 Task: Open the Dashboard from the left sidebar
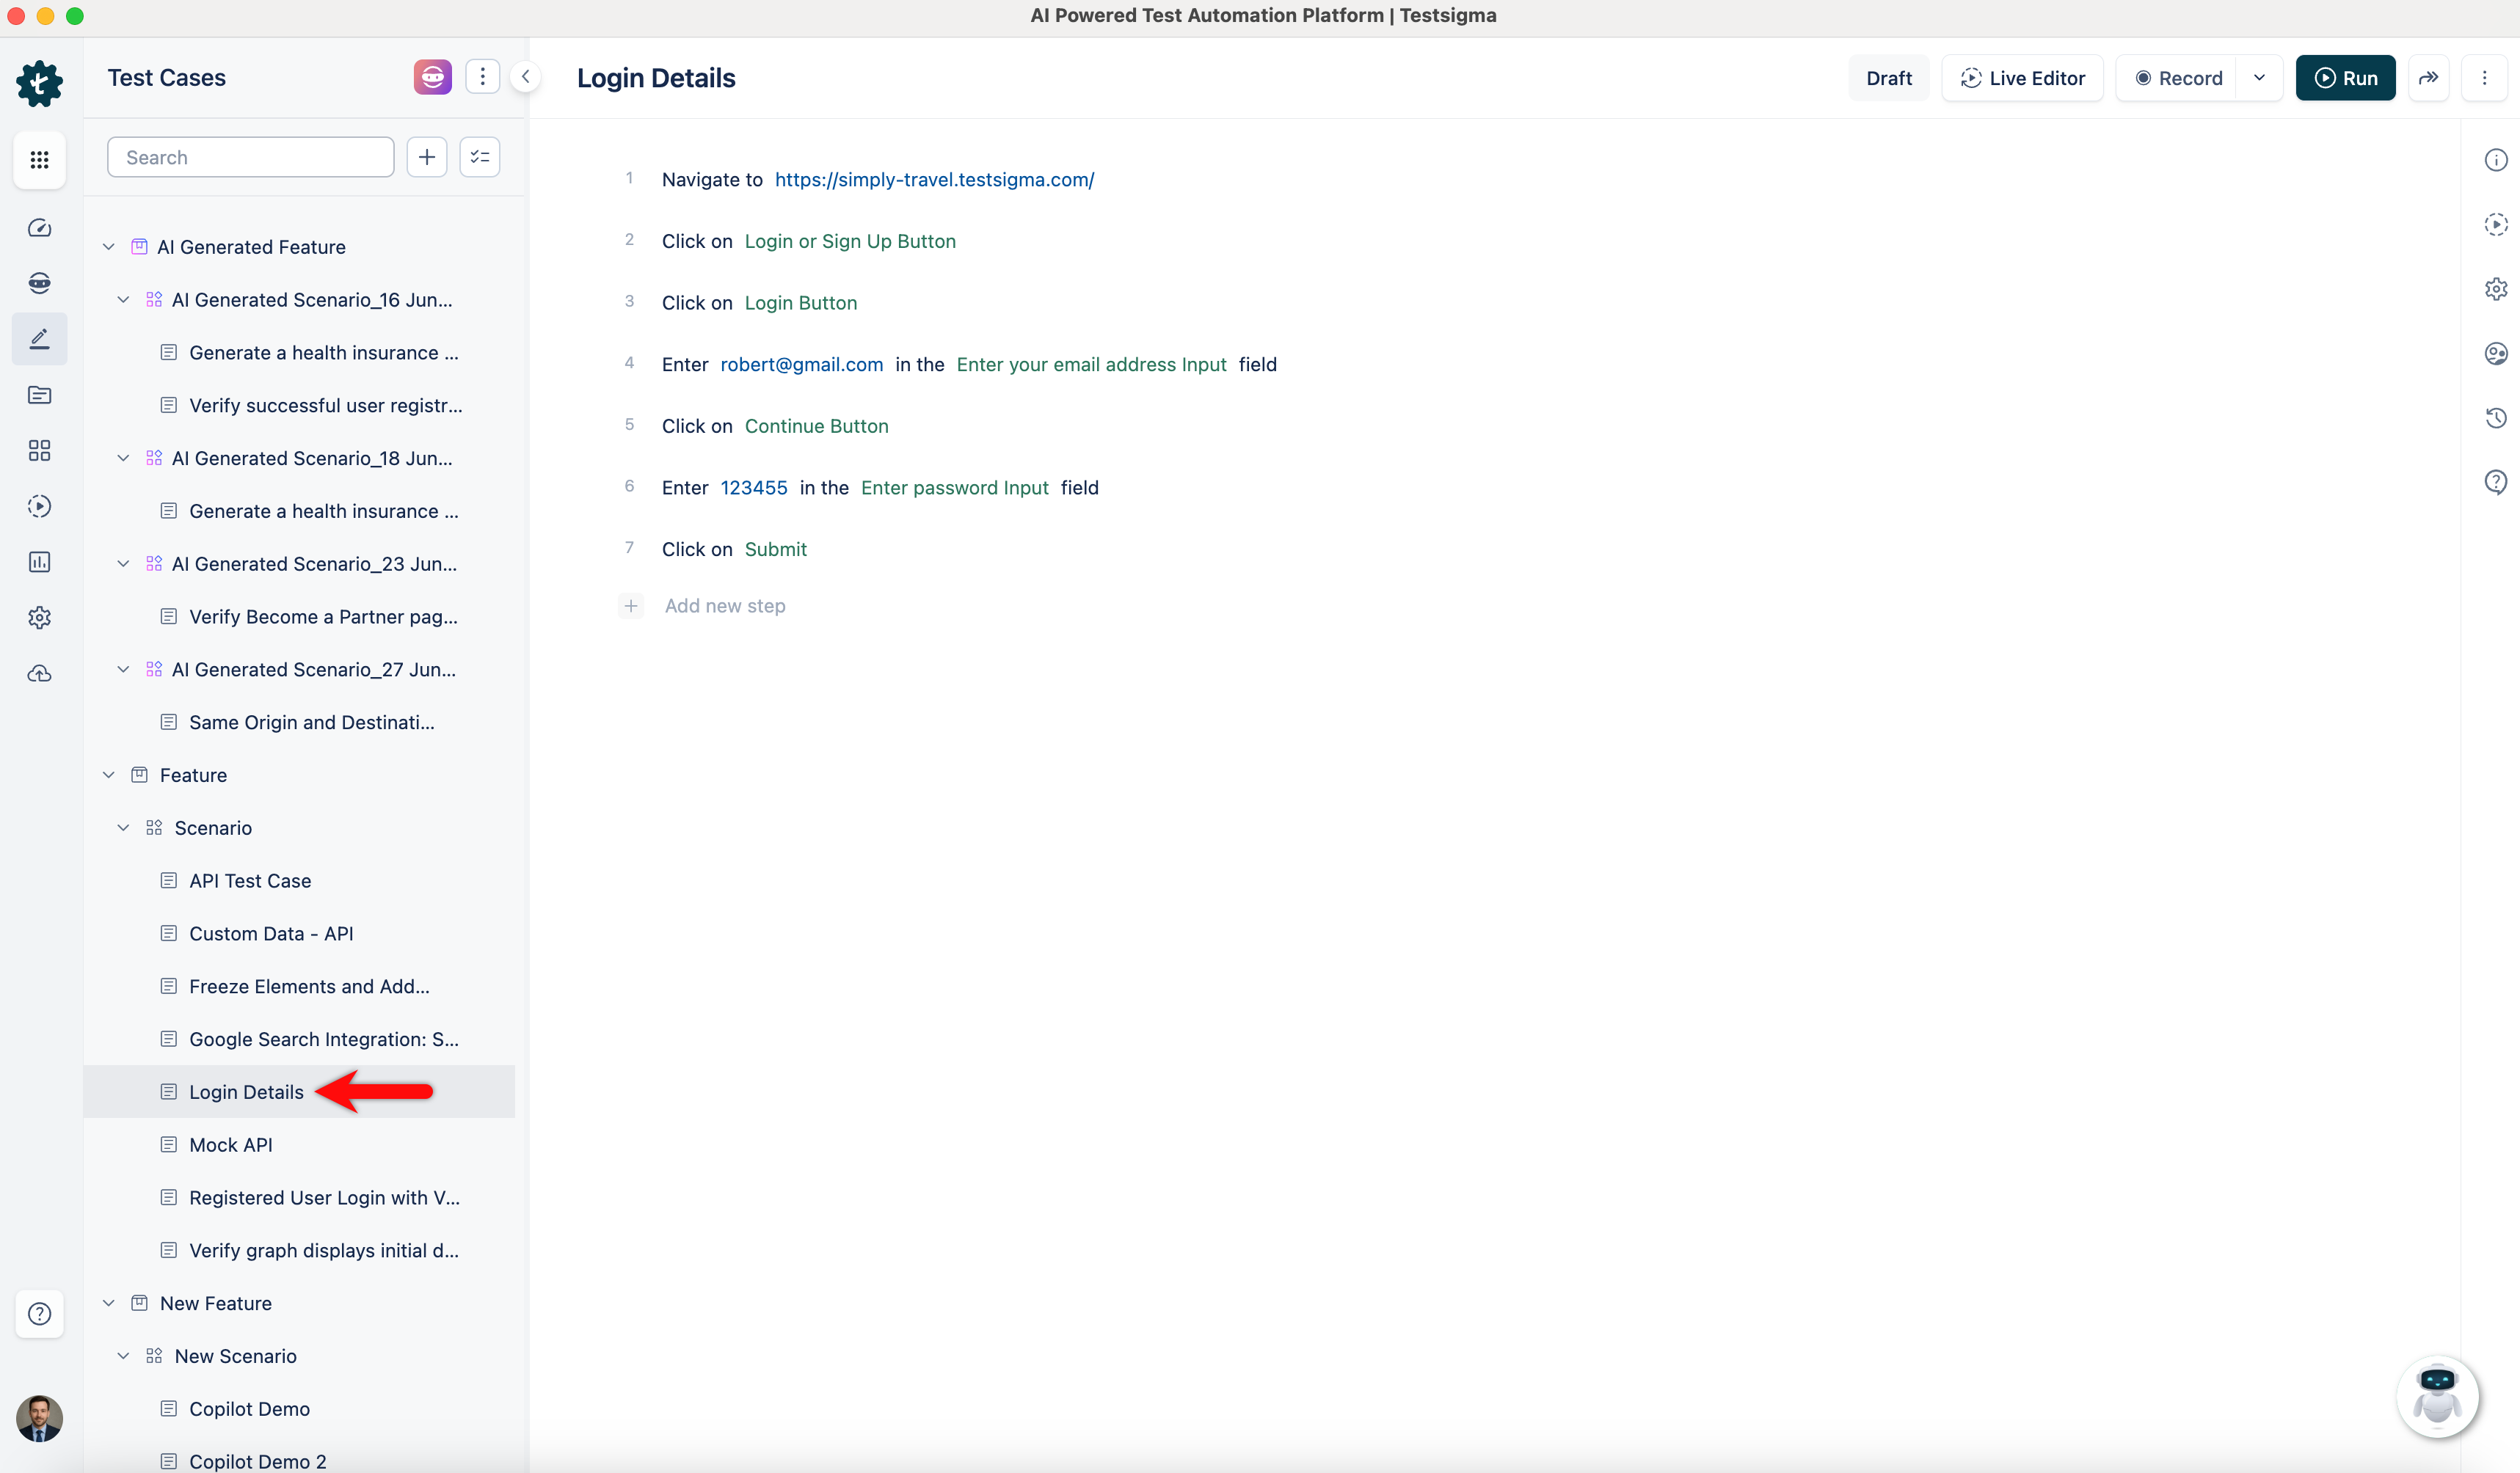tap(39, 228)
